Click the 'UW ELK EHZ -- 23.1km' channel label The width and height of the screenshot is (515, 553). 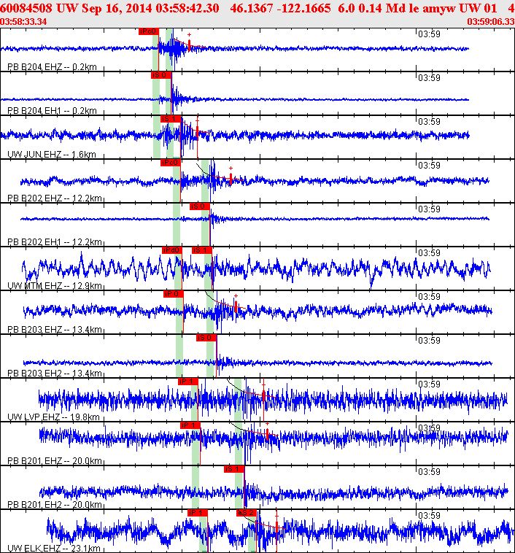[x=54, y=548]
